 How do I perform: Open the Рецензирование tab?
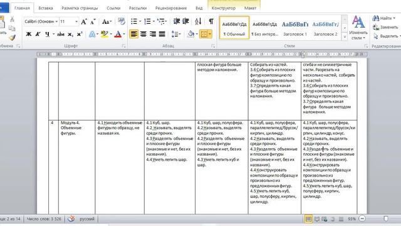[x=171, y=8]
